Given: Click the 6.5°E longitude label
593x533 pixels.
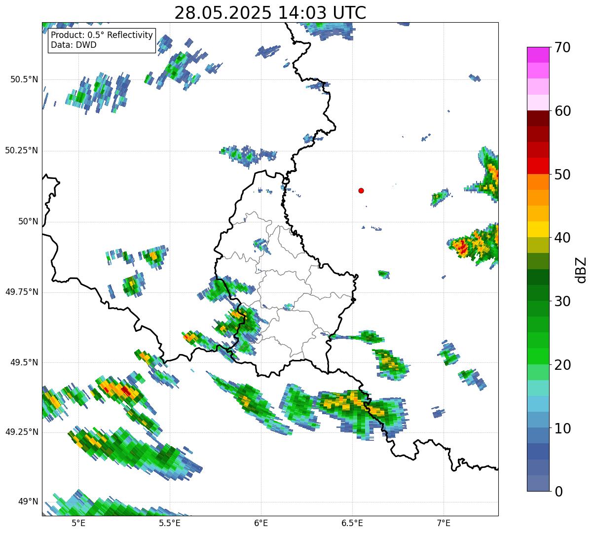Looking at the screenshot, I should (352, 523).
